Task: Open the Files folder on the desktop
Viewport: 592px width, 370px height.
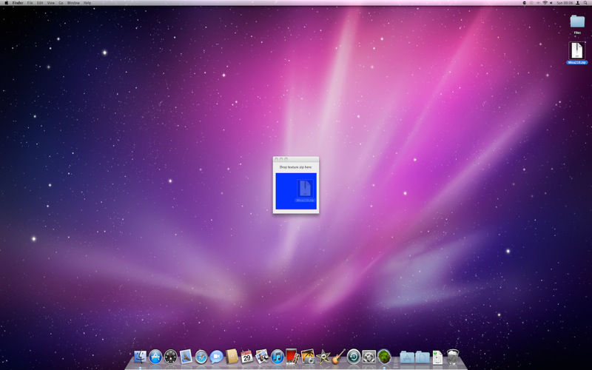Action: point(577,21)
